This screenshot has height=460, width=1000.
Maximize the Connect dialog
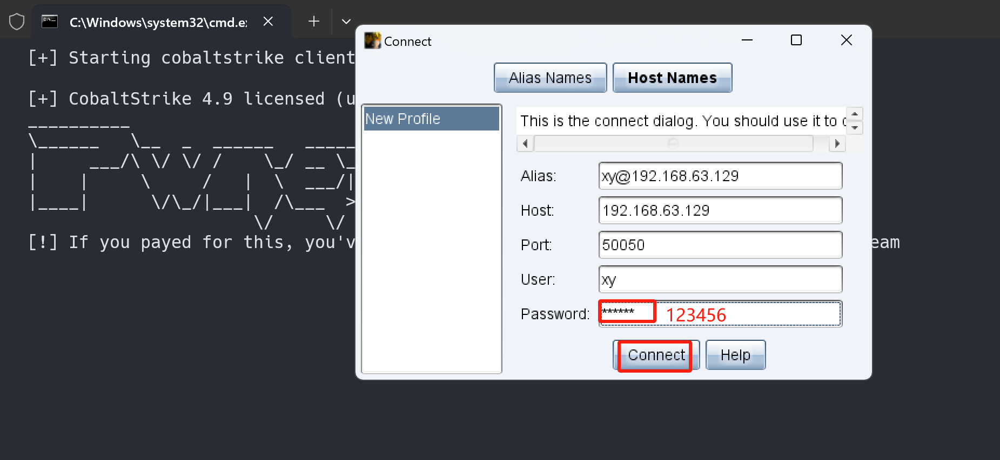796,40
